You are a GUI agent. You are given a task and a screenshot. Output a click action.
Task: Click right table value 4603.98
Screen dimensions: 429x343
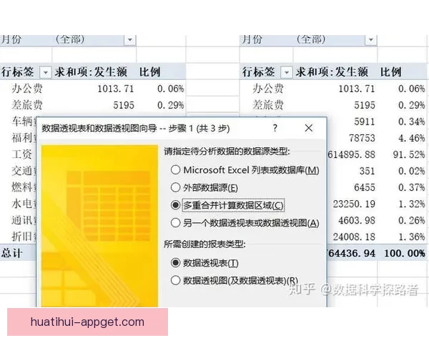click(357, 220)
